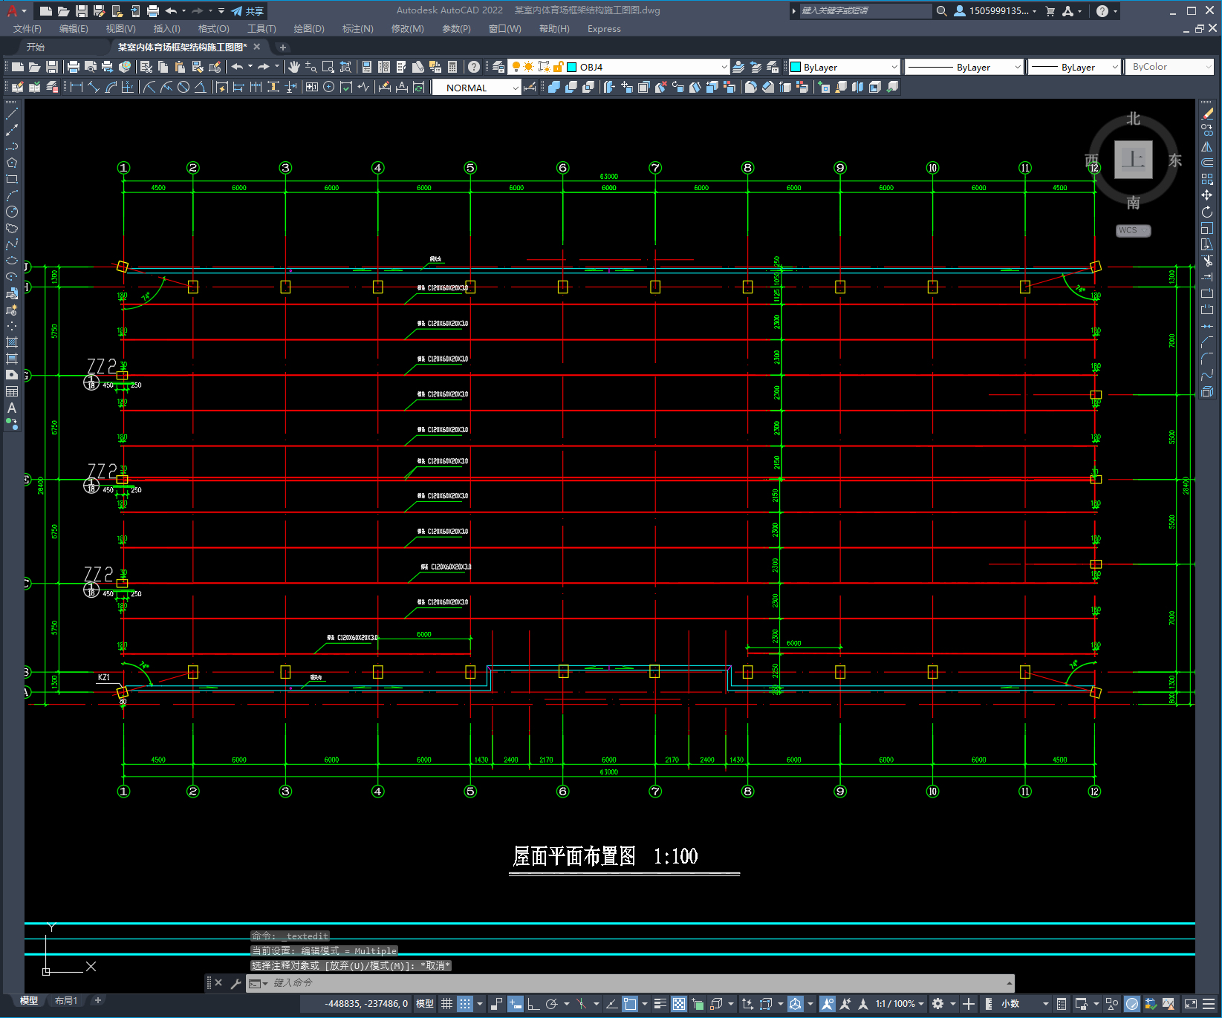Select the Multiline Text A tool
The image size is (1222, 1018).
pyautogui.click(x=12, y=408)
